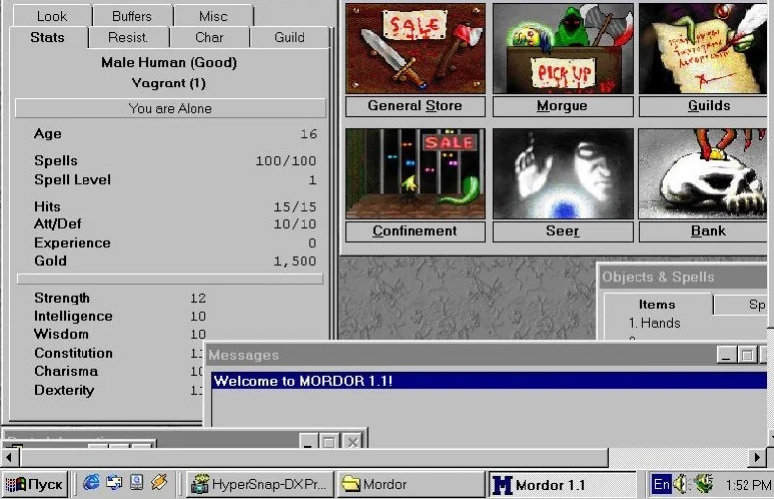Open the General Store sword picture
Viewport: 774px width, 499px height.
click(x=415, y=48)
